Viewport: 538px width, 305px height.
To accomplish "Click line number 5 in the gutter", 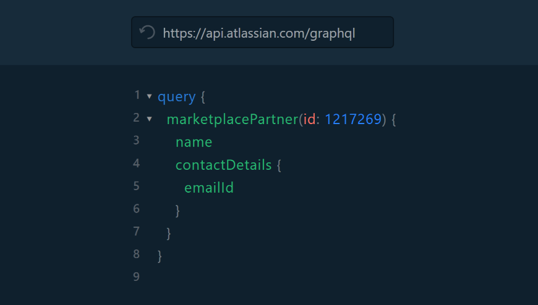I will click(136, 186).
